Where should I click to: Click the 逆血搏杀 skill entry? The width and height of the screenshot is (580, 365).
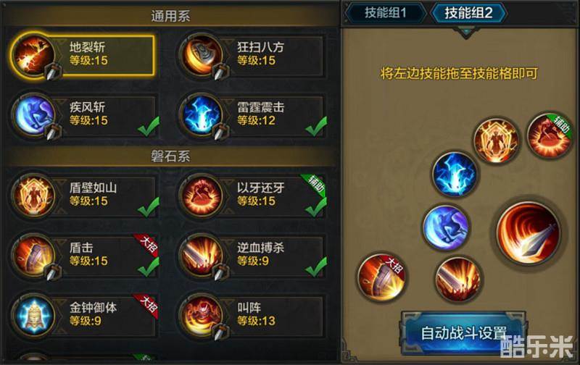coord(252,255)
